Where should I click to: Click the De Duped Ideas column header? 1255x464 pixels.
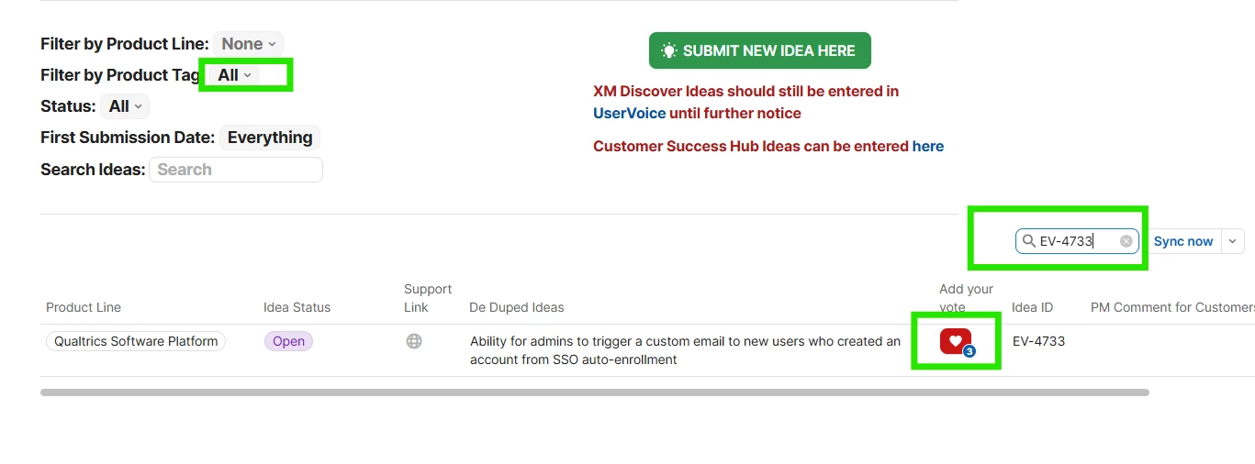(x=517, y=307)
